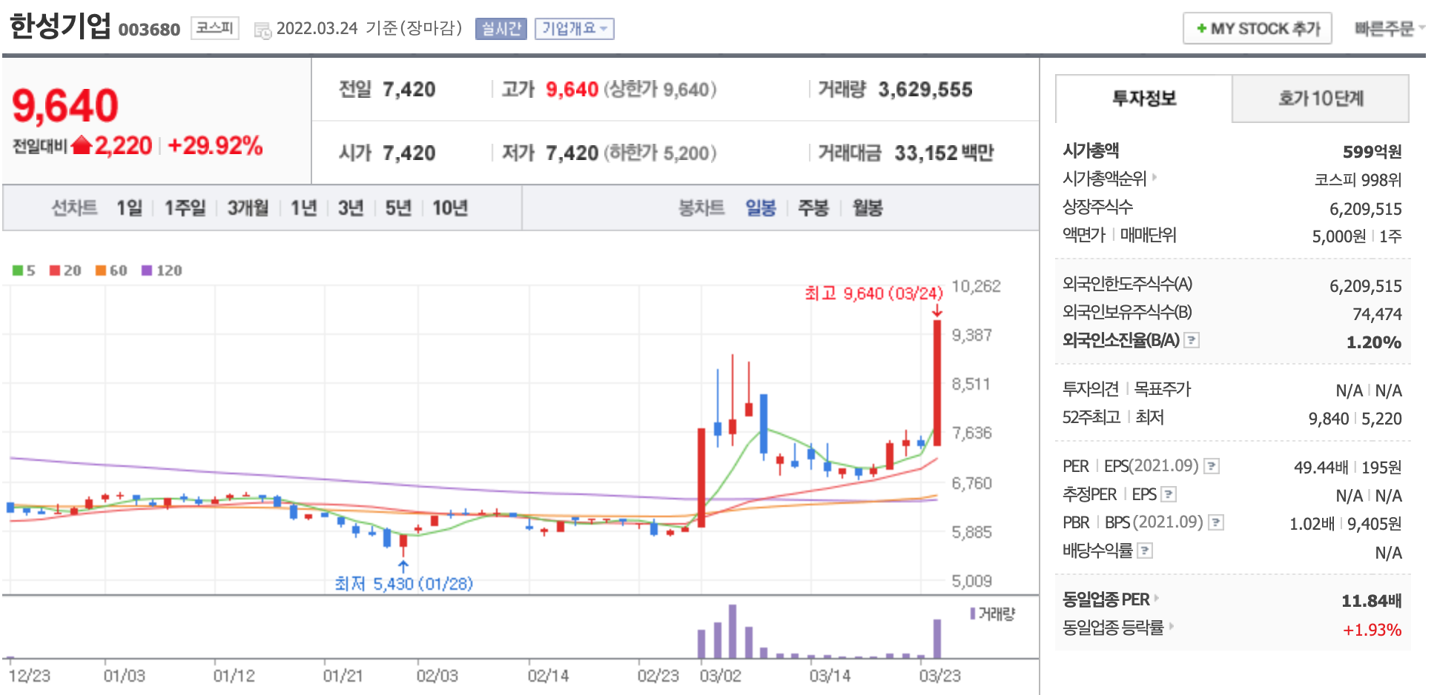Image resolution: width=1437 pixels, height=695 pixels.
Task: Click the 03/24 red candlestick at peak
Action: pos(937,382)
